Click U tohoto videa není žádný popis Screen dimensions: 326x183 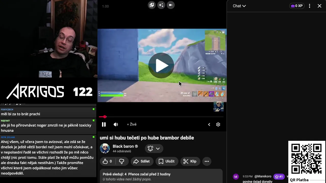tap(127, 179)
